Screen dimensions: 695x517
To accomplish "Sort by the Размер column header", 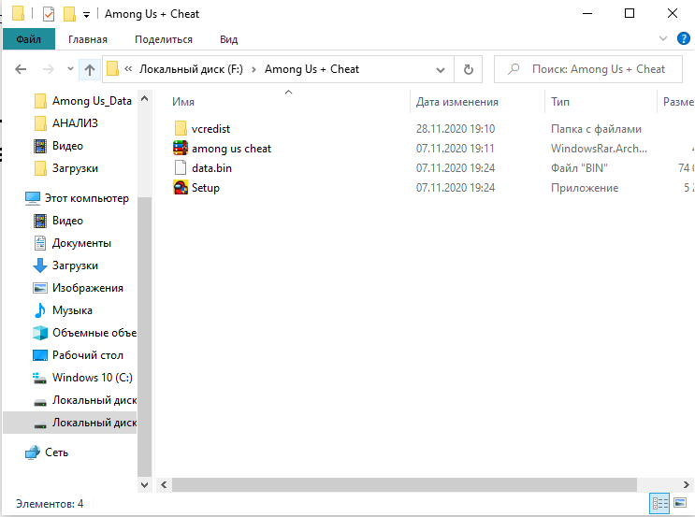I will click(x=678, y=102).
